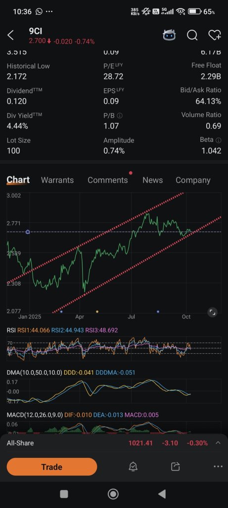The image size is (228, 508).
Task: Open the Company tab
Action: click(x=193, y=180)
